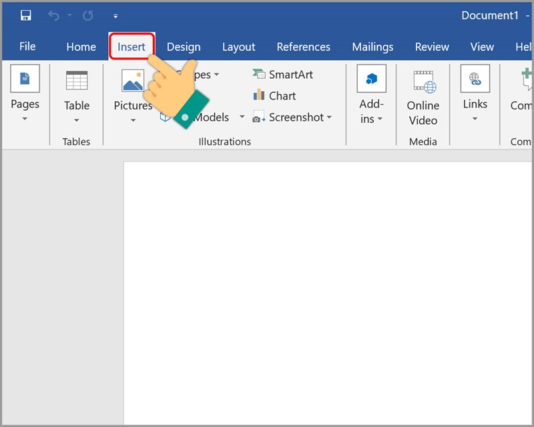Click the Pages label text
Viewport: 534px width, 427px height.
coord(25,104)
